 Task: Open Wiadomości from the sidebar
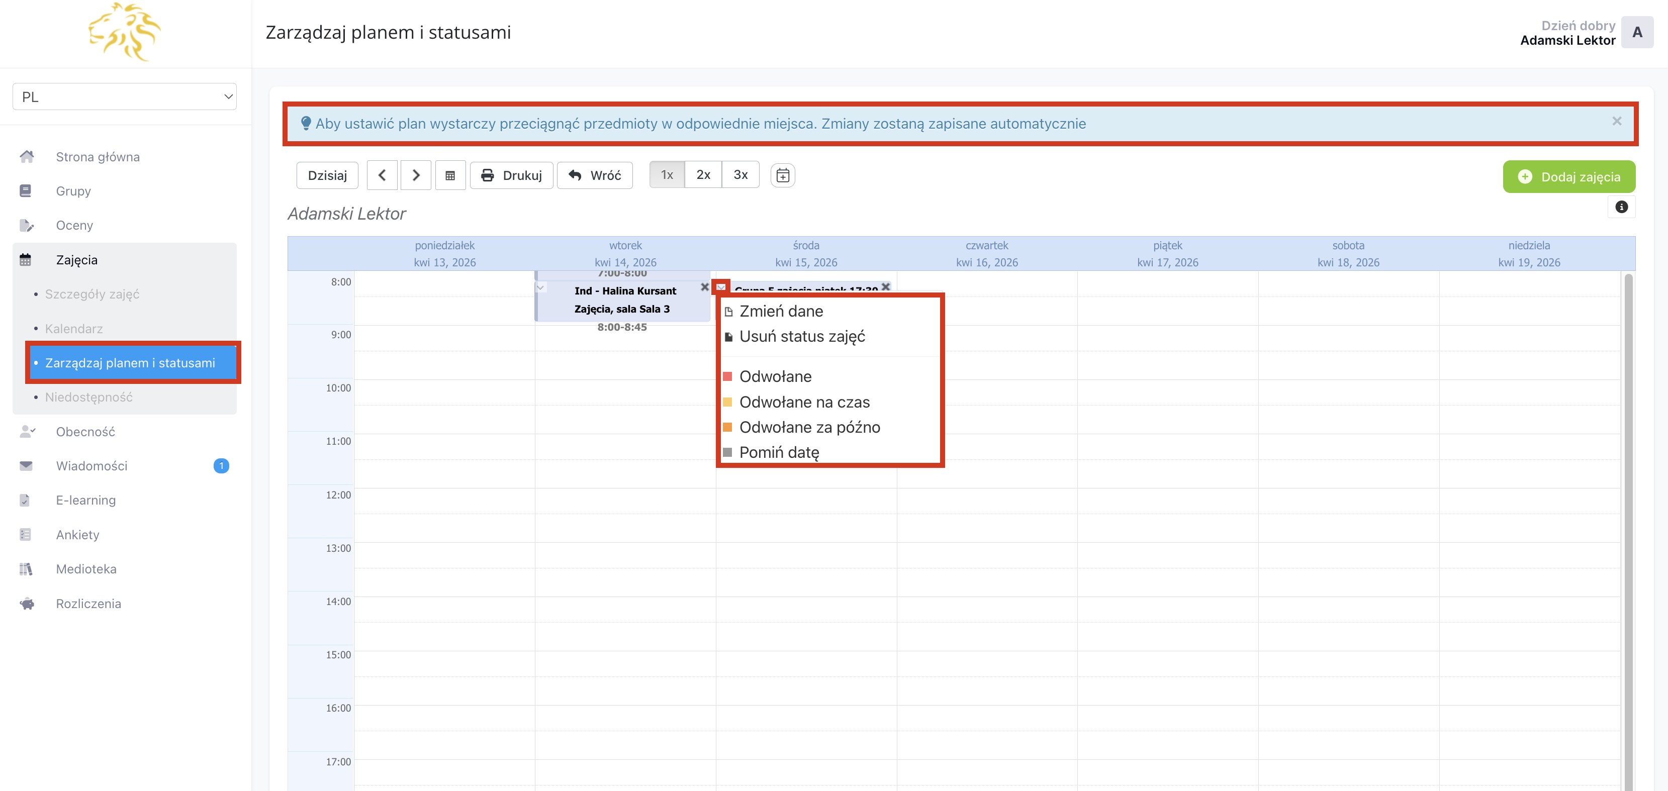(91, 466)
